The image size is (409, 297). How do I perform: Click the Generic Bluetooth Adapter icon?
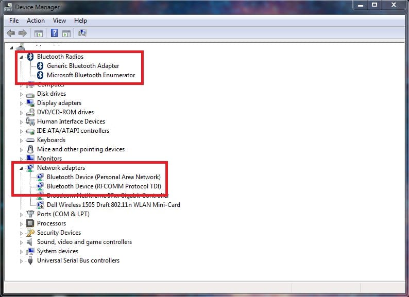40,66
